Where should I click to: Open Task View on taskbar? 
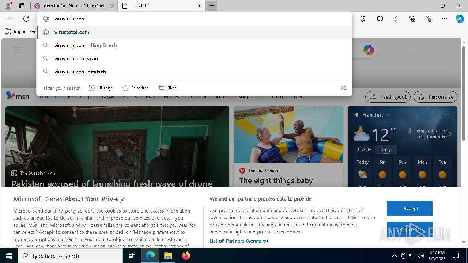click(x=132, y=256)
